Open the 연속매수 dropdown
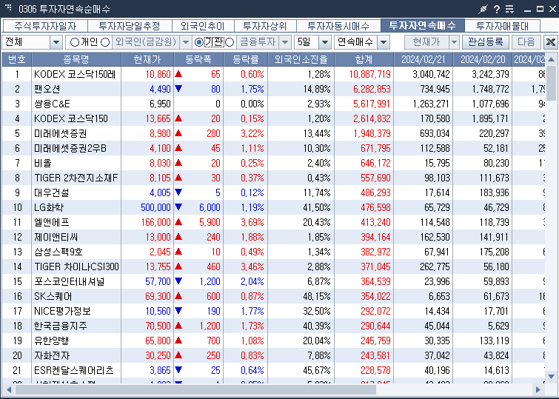 (x=384, y=42)
